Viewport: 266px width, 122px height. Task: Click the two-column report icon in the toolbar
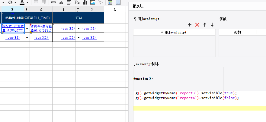click(118, 2)
